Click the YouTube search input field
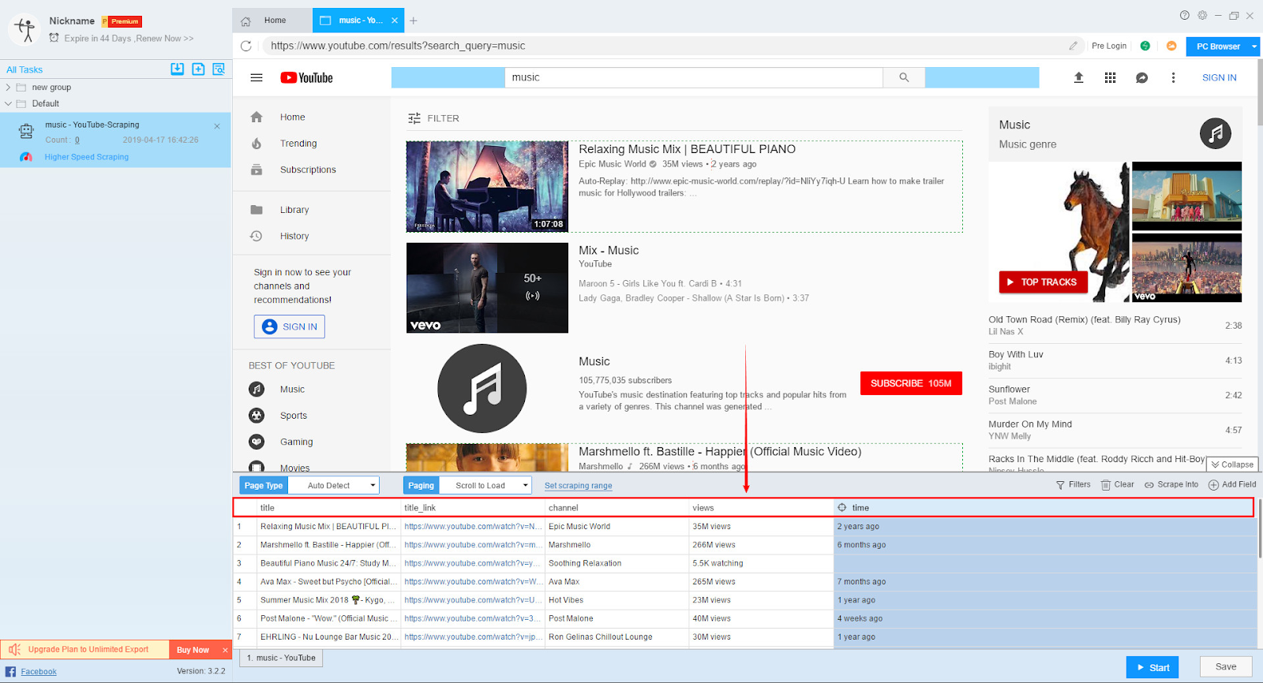1263x683 pixels. [x=693, y=77]
